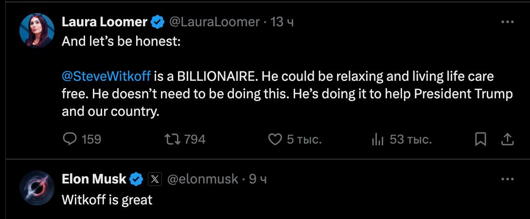Like Laura Loomer's tweet
This screenshot has height=219, width=530.
(275, 140)
